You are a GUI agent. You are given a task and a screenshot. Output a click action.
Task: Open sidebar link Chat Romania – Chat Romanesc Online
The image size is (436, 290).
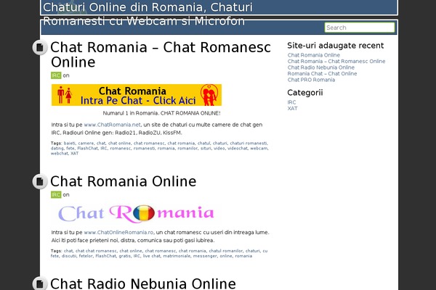(x=336, y=62)
